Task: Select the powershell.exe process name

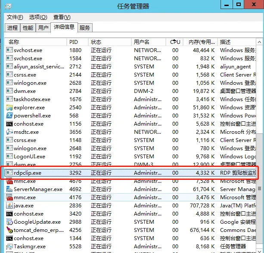Action: click(x=32, y=116)
